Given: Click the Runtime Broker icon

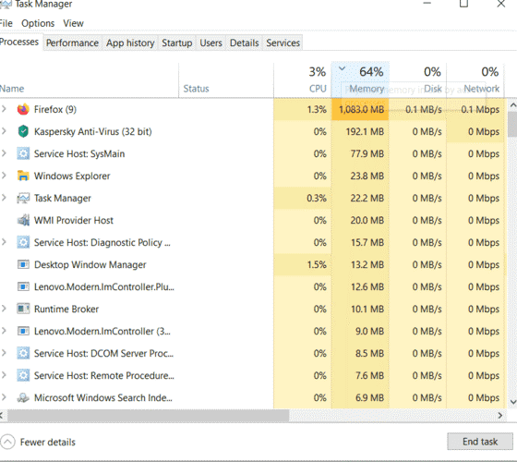Looking at the screenshot, I should (23, 309).
